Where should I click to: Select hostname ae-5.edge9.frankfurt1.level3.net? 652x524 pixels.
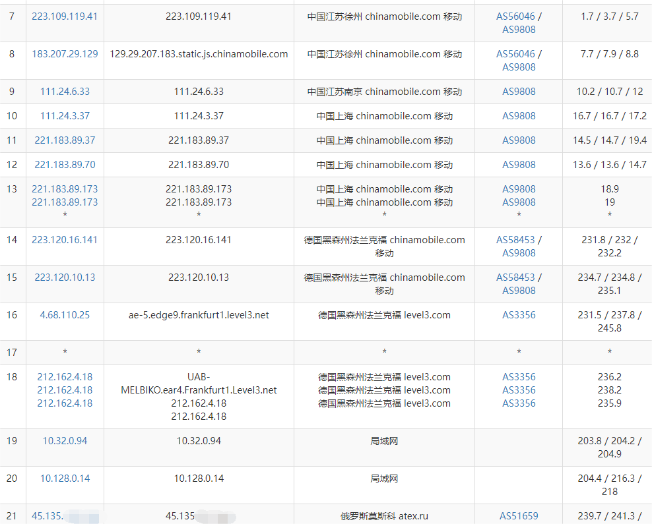pyautogui.click(x=199, y=315)
